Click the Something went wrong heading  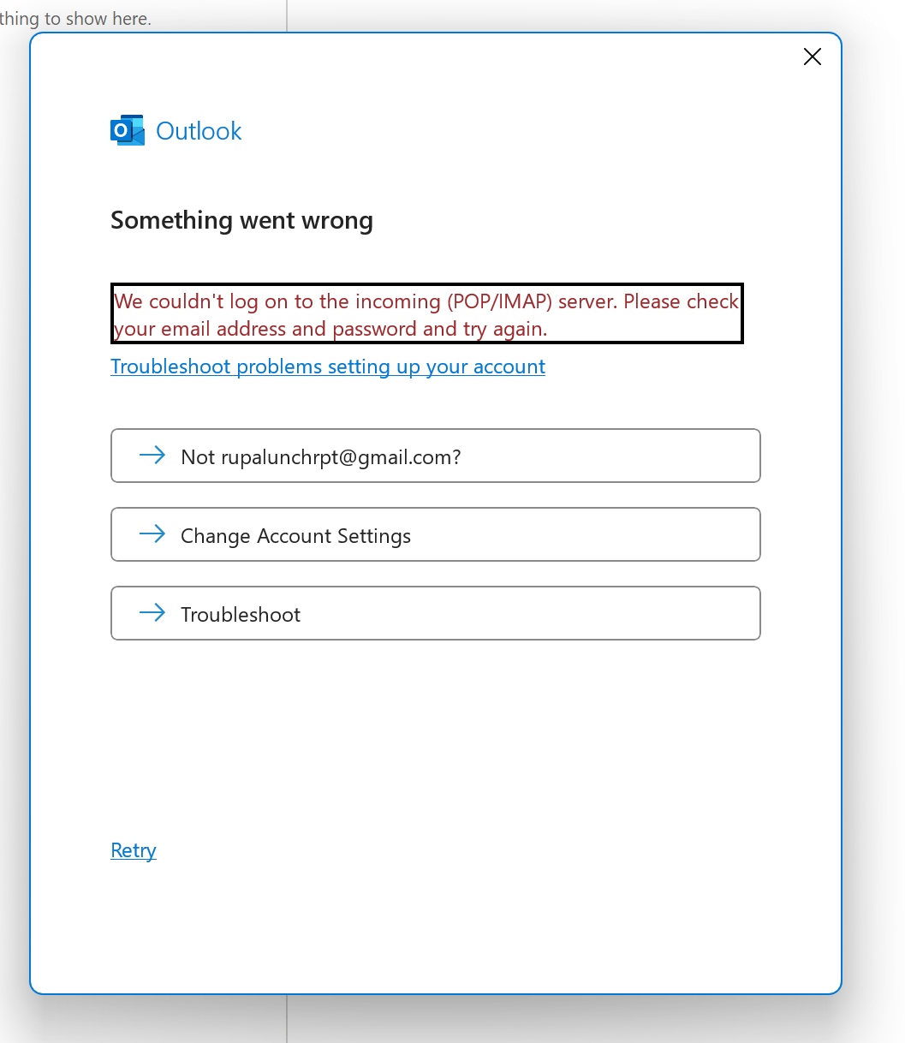click(241, 220)
